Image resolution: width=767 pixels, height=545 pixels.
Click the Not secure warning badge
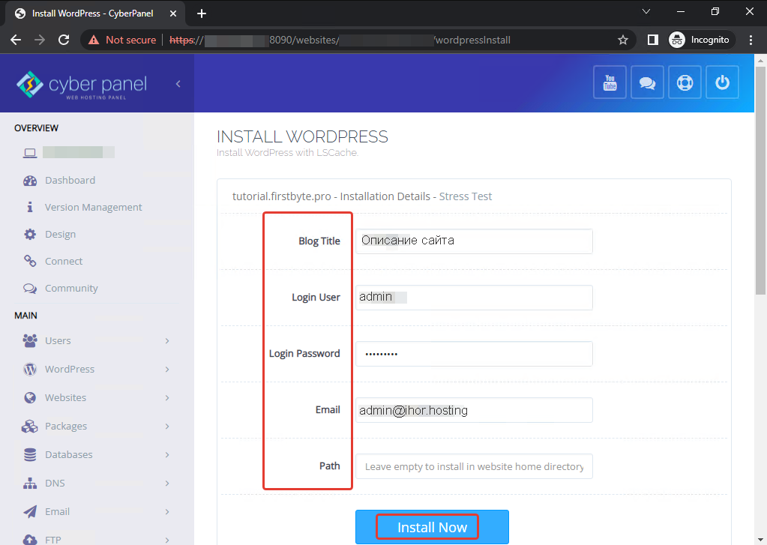click(121, 40)
